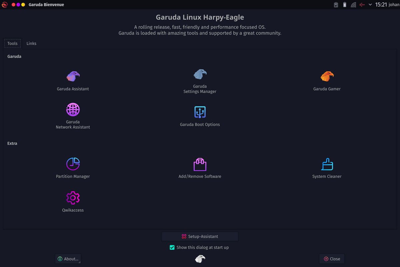Screen dimensions: 400x267
Task: Click Garuda Linux Harpy-Eagle heading
Action: coord(200,17)
